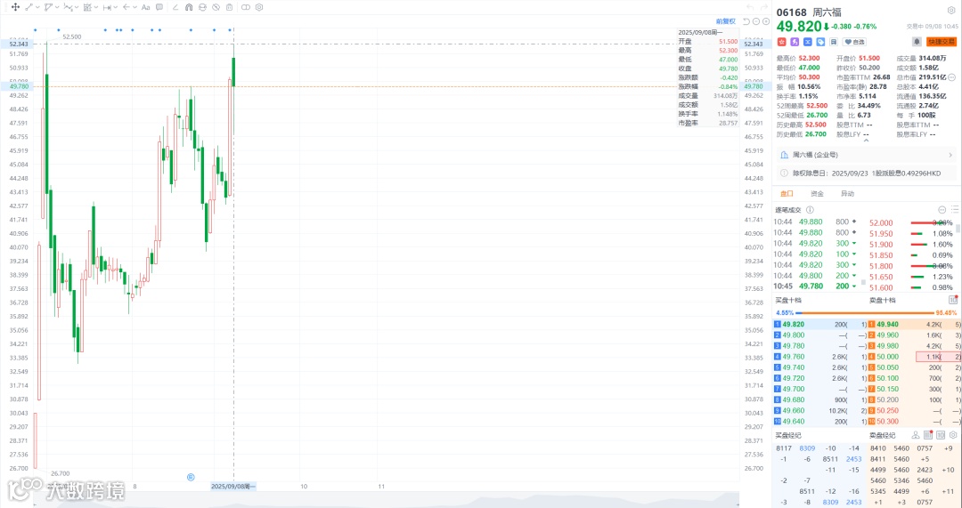962x508 pixels.
Task: Select the Aa text annotation tool
Action: tap(145, 7)
